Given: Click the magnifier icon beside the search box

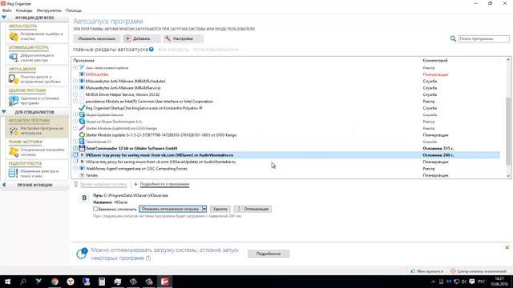Looking at the screenshot, I should [453, 39].
